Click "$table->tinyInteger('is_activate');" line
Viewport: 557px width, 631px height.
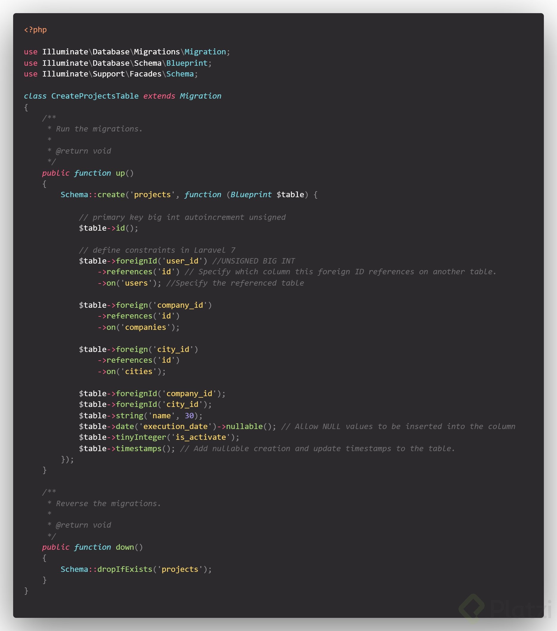coord(159,437)
